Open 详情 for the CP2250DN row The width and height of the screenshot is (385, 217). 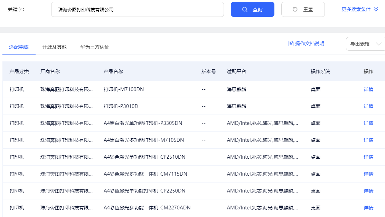click(x=368, y=191)
